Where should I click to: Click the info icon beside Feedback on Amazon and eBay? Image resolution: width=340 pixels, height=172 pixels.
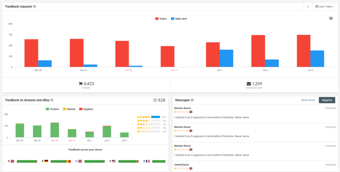click(x=52, y=100)
